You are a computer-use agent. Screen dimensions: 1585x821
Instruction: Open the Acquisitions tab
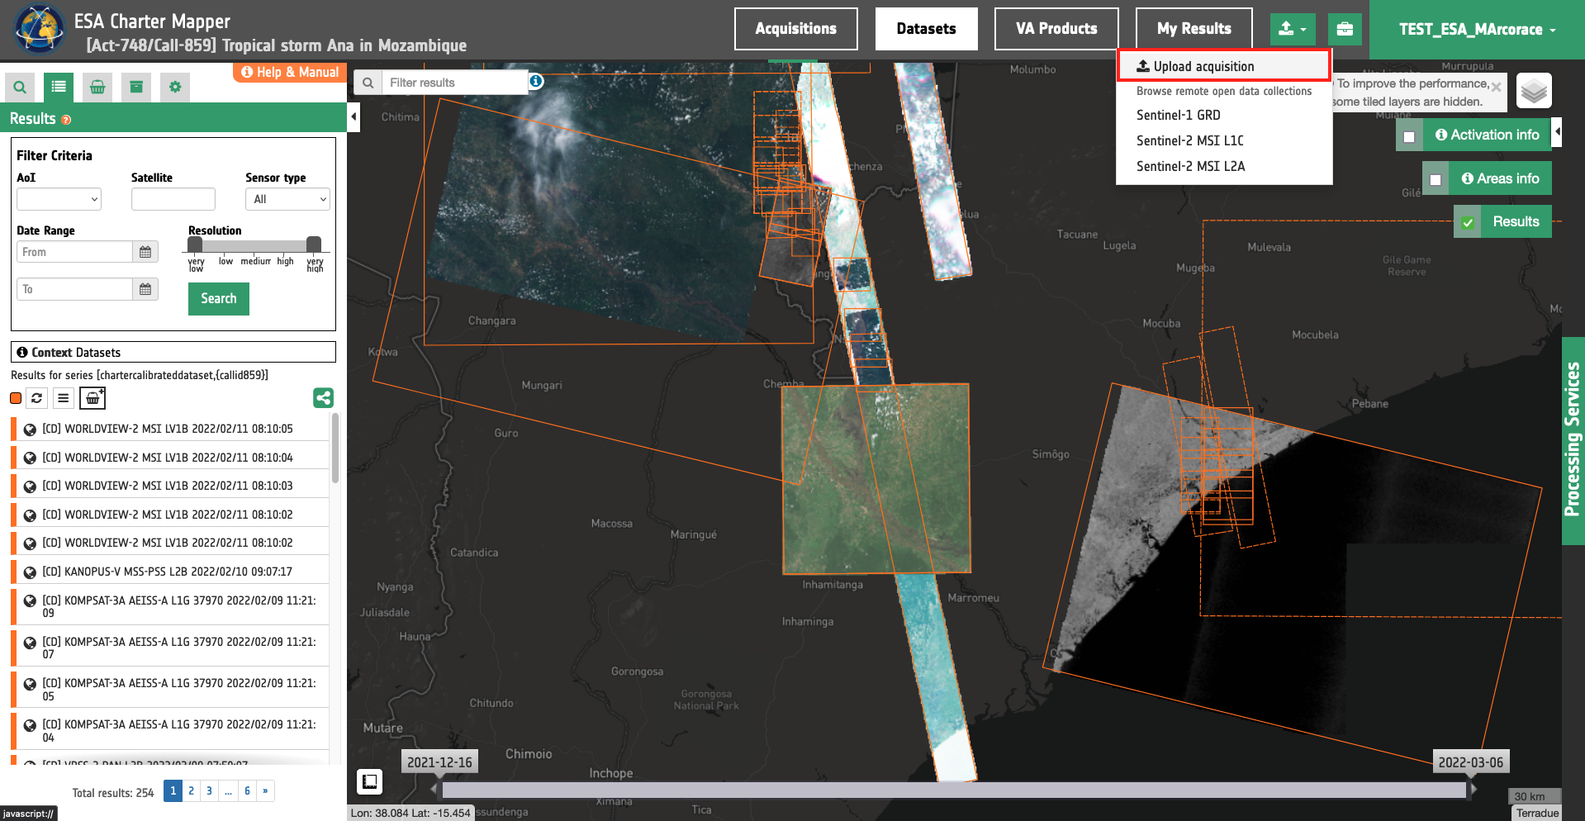pyautogui.click(x=796, y=29)
